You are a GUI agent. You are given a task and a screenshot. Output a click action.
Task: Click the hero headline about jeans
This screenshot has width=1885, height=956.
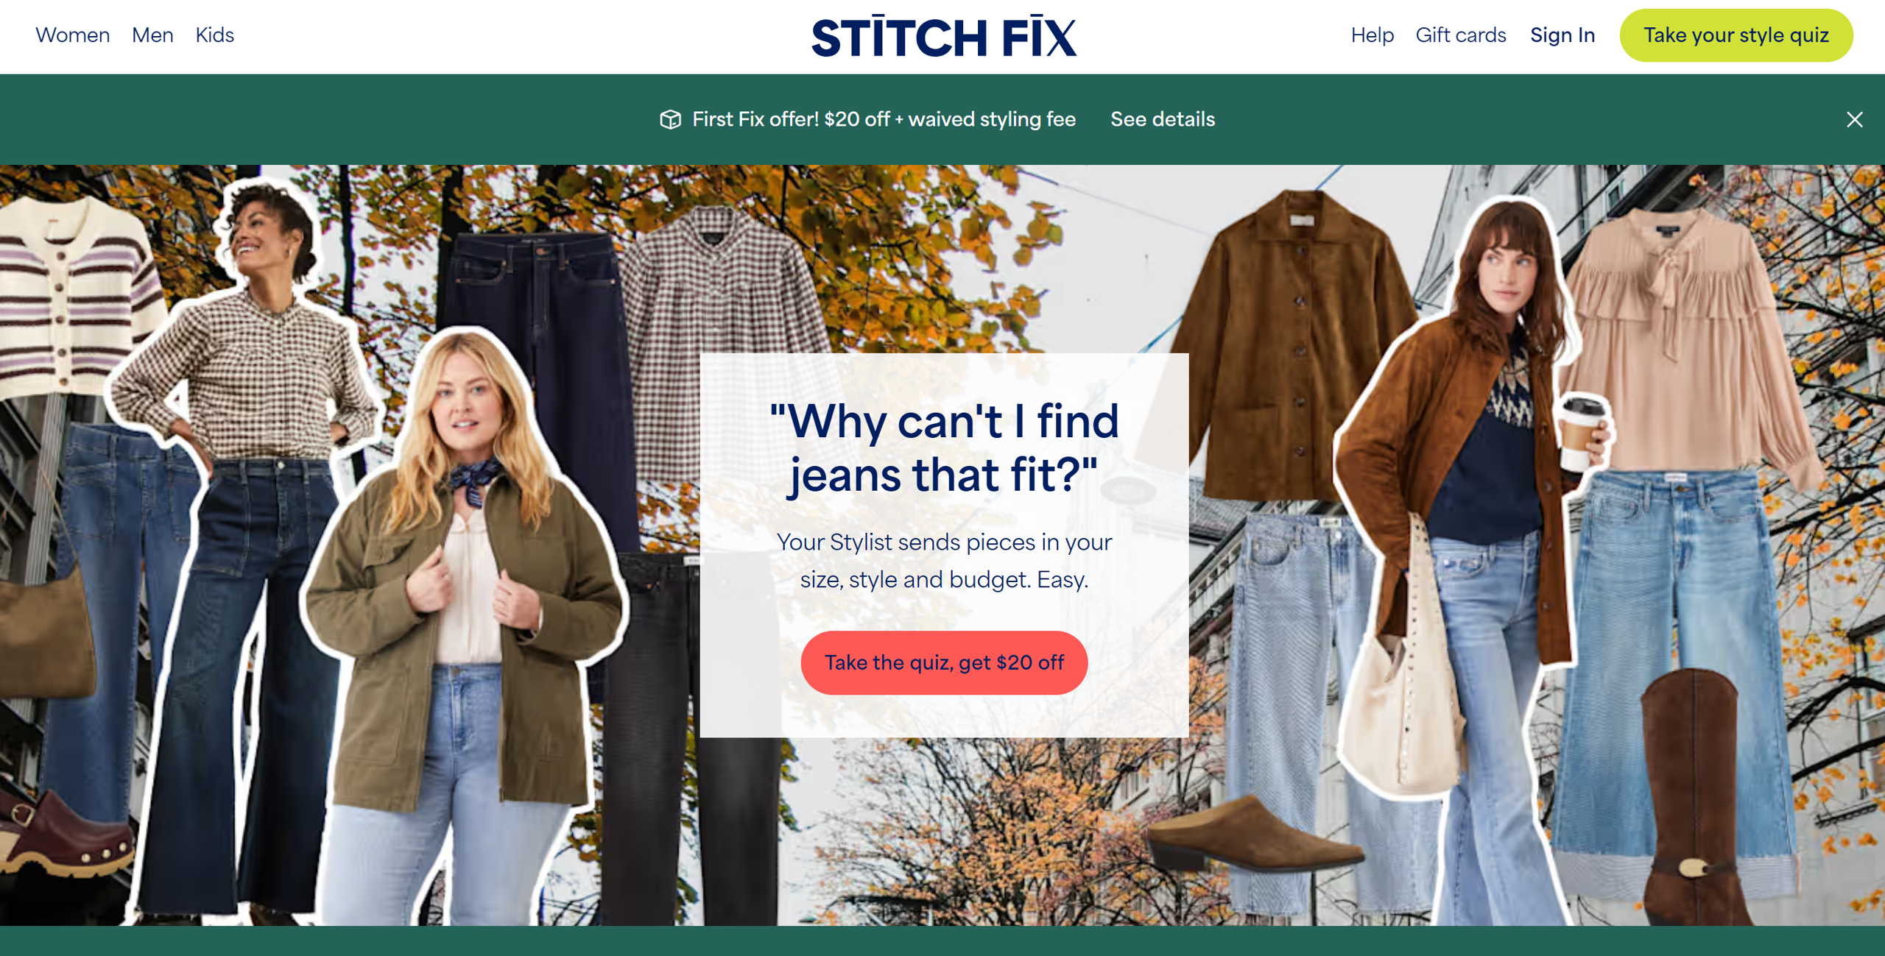943,447
